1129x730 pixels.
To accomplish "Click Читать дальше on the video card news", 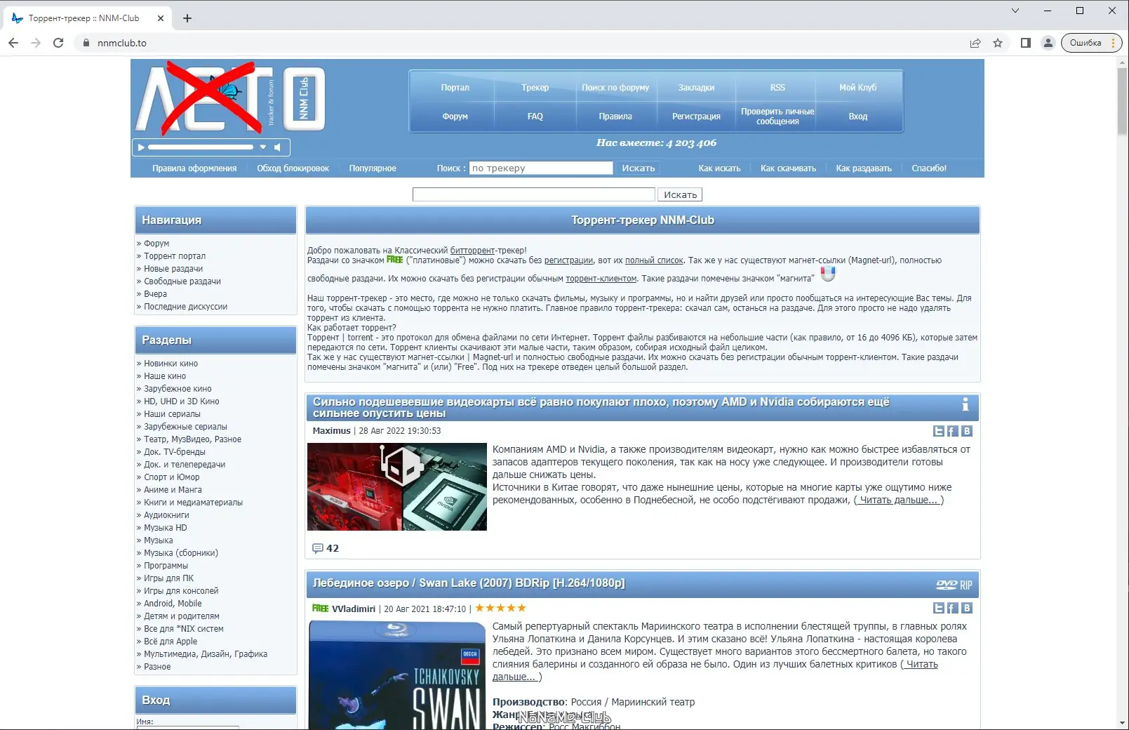I will [x=899, y=500].
